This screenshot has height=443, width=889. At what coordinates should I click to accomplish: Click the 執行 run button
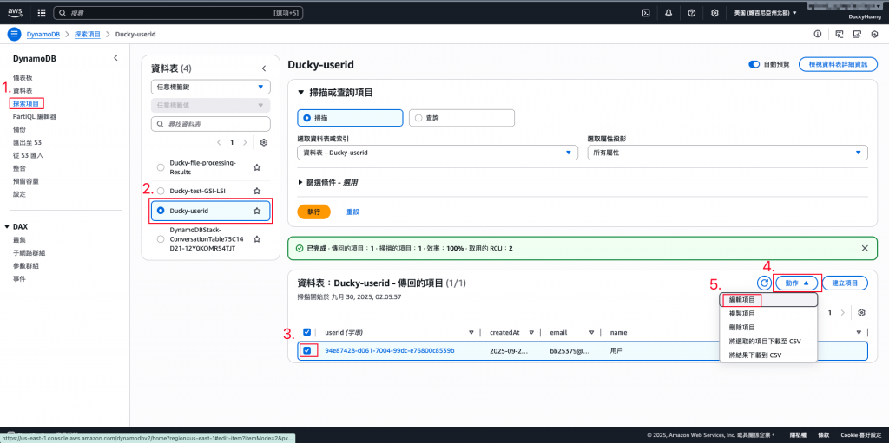click(313, 212)
